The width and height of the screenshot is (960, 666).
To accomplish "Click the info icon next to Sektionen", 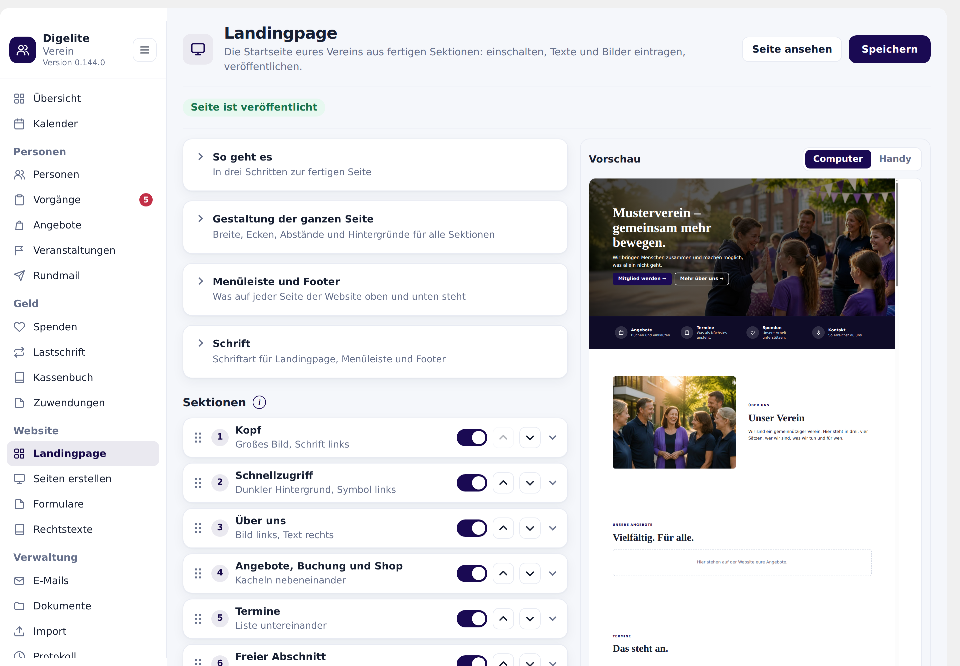I will click(259, 402).
